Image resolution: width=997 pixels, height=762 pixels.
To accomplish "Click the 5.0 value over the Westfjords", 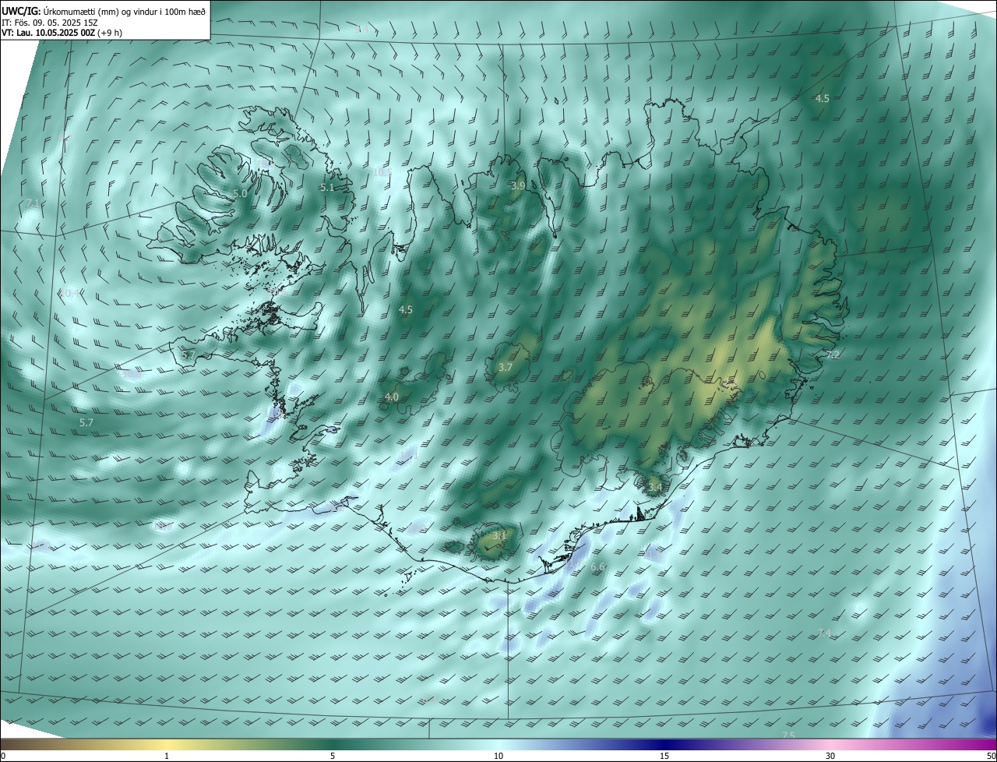I will [240, 193].
